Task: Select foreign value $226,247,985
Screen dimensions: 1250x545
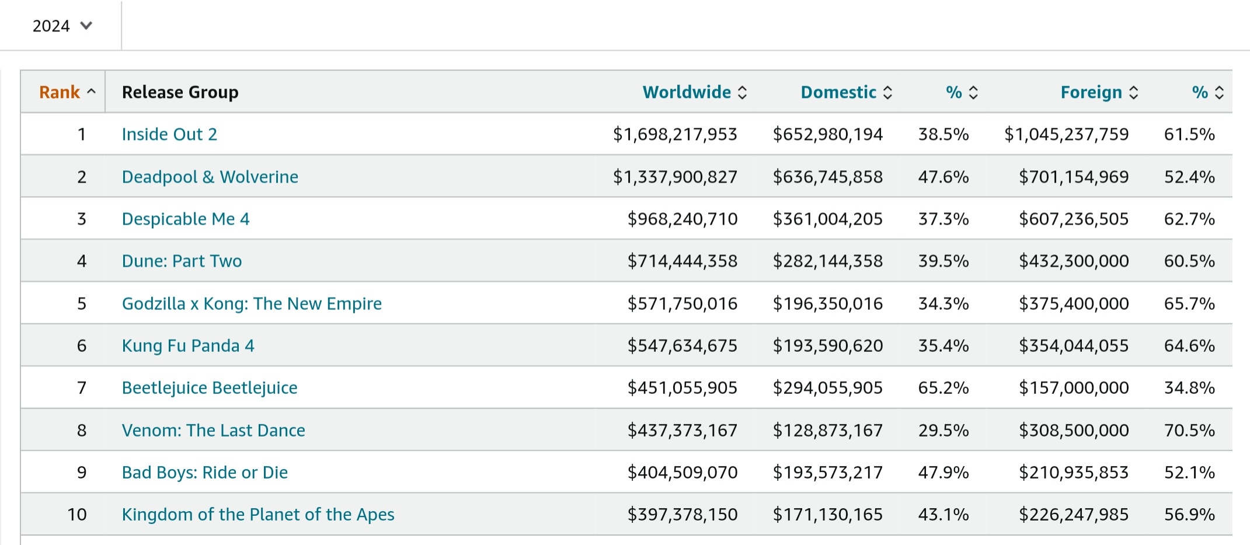Action: 1074,514
